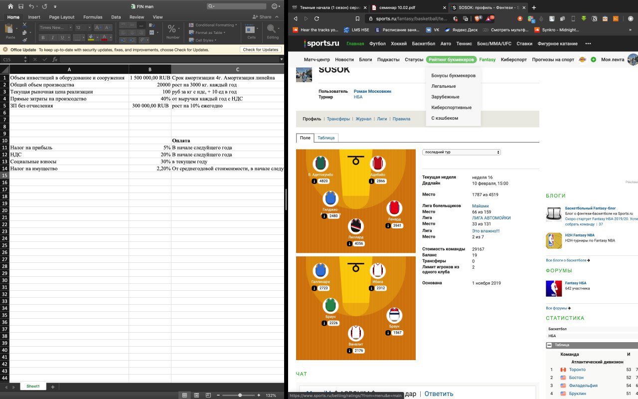
Task: Expand the formula bar with the arrow
Action: (281, 59)
